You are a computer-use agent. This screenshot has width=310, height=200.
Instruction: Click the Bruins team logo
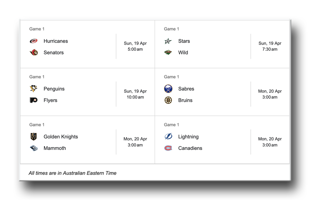168,101
